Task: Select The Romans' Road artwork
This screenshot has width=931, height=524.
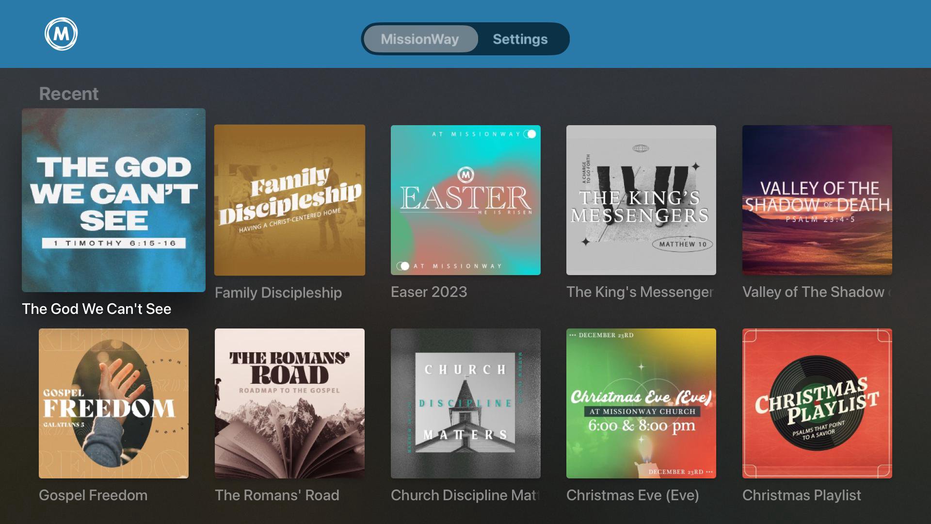Action: (x=289, y=403)
